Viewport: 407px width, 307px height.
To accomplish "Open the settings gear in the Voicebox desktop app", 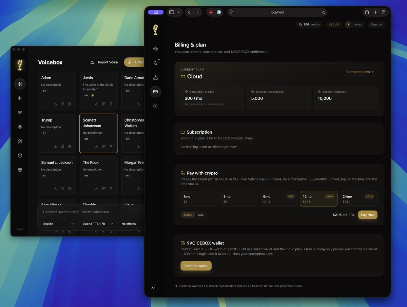I will 20,170.
